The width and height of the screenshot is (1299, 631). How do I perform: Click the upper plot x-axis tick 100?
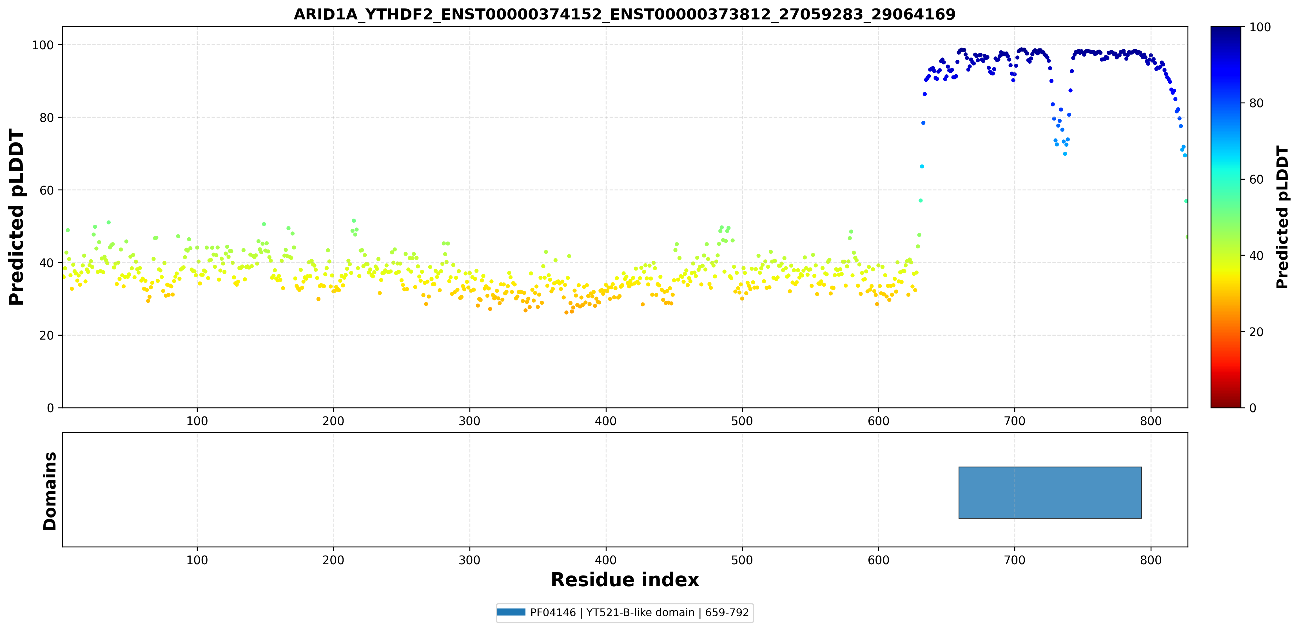click(x=197, y=421)
